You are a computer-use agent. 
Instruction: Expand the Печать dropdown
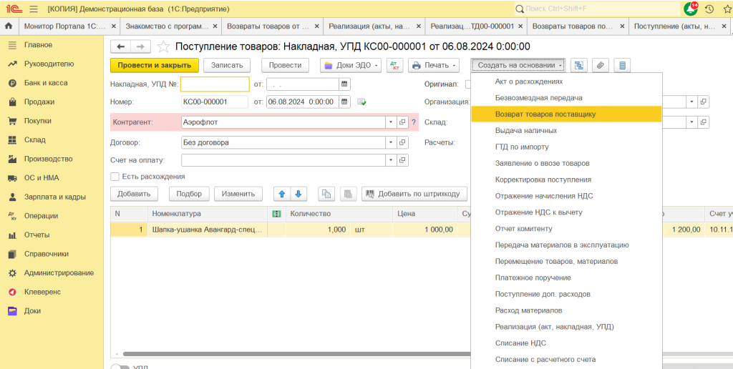pyautogui.click(x=434, y=65)
